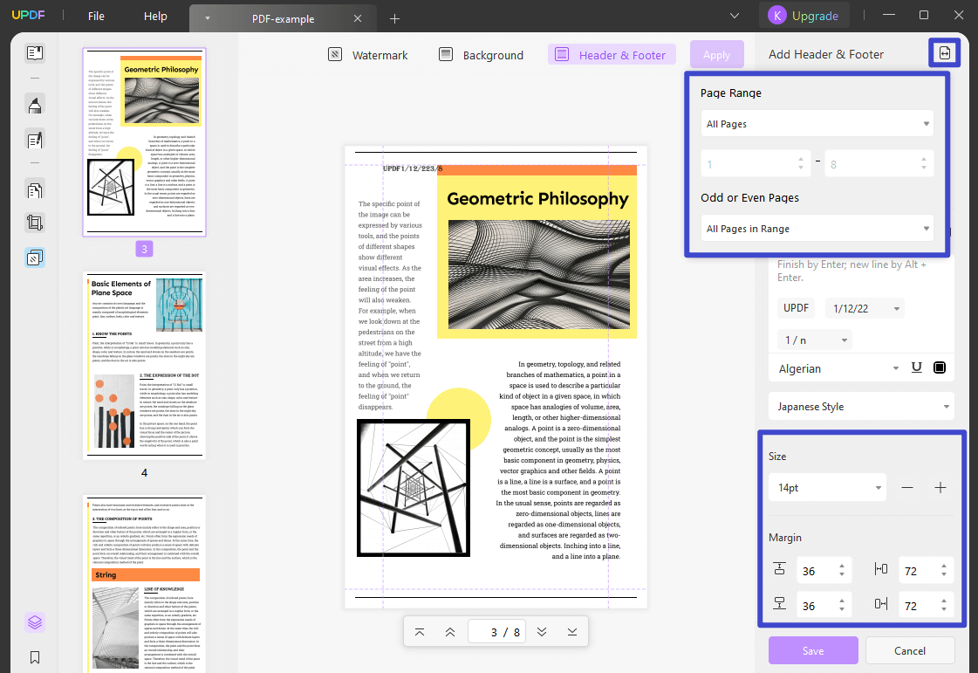Image resolution: width=978 pixels, height=673 pixels.
Task: Save the header and footer settings
Action: click(x=812, y=650)
